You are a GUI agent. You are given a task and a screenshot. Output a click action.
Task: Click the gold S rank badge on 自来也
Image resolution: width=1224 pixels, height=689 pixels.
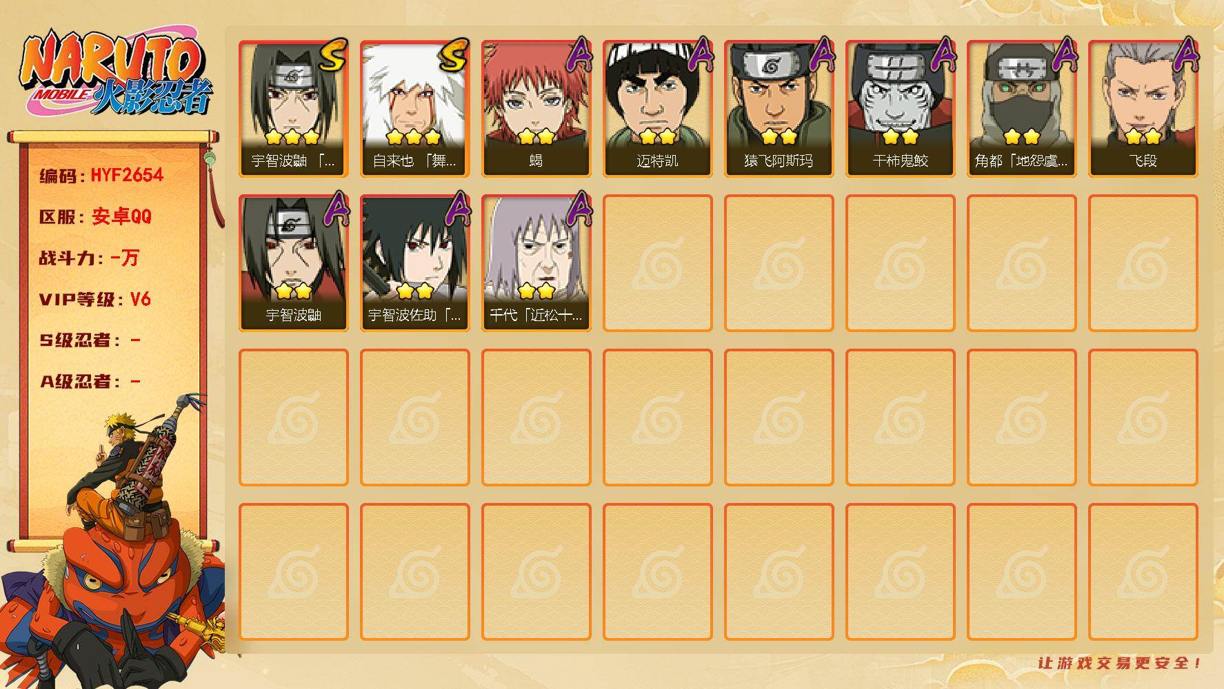click(x=454, y=55)
